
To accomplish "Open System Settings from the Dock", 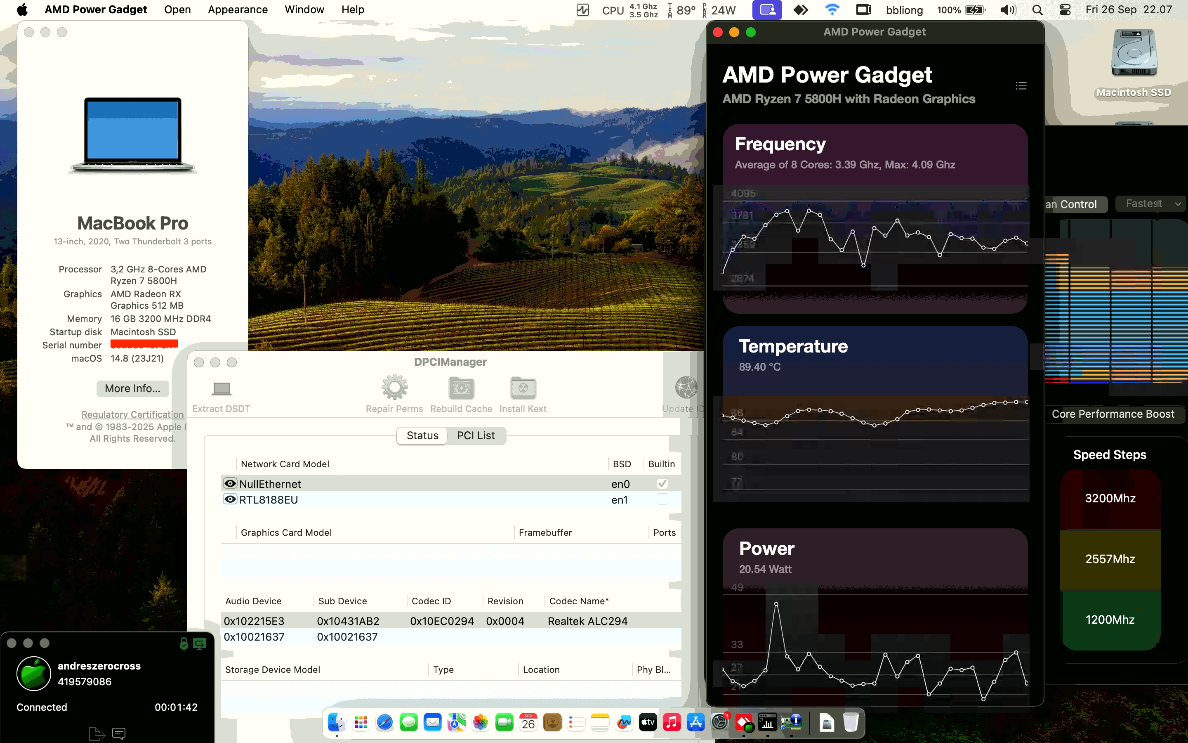I will pos(720,722).
